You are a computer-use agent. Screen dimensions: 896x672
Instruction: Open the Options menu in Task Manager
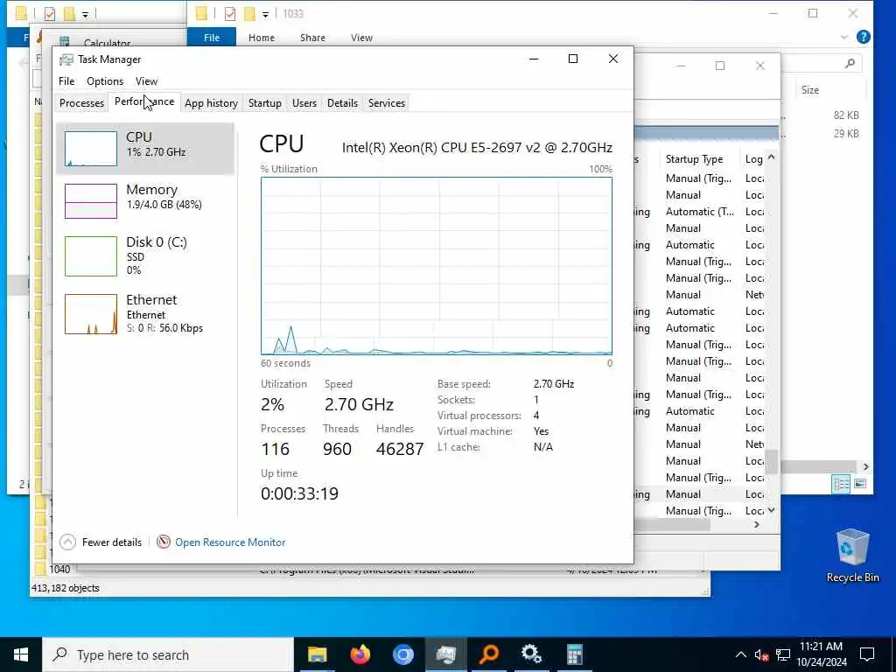[x=105, y=81]
